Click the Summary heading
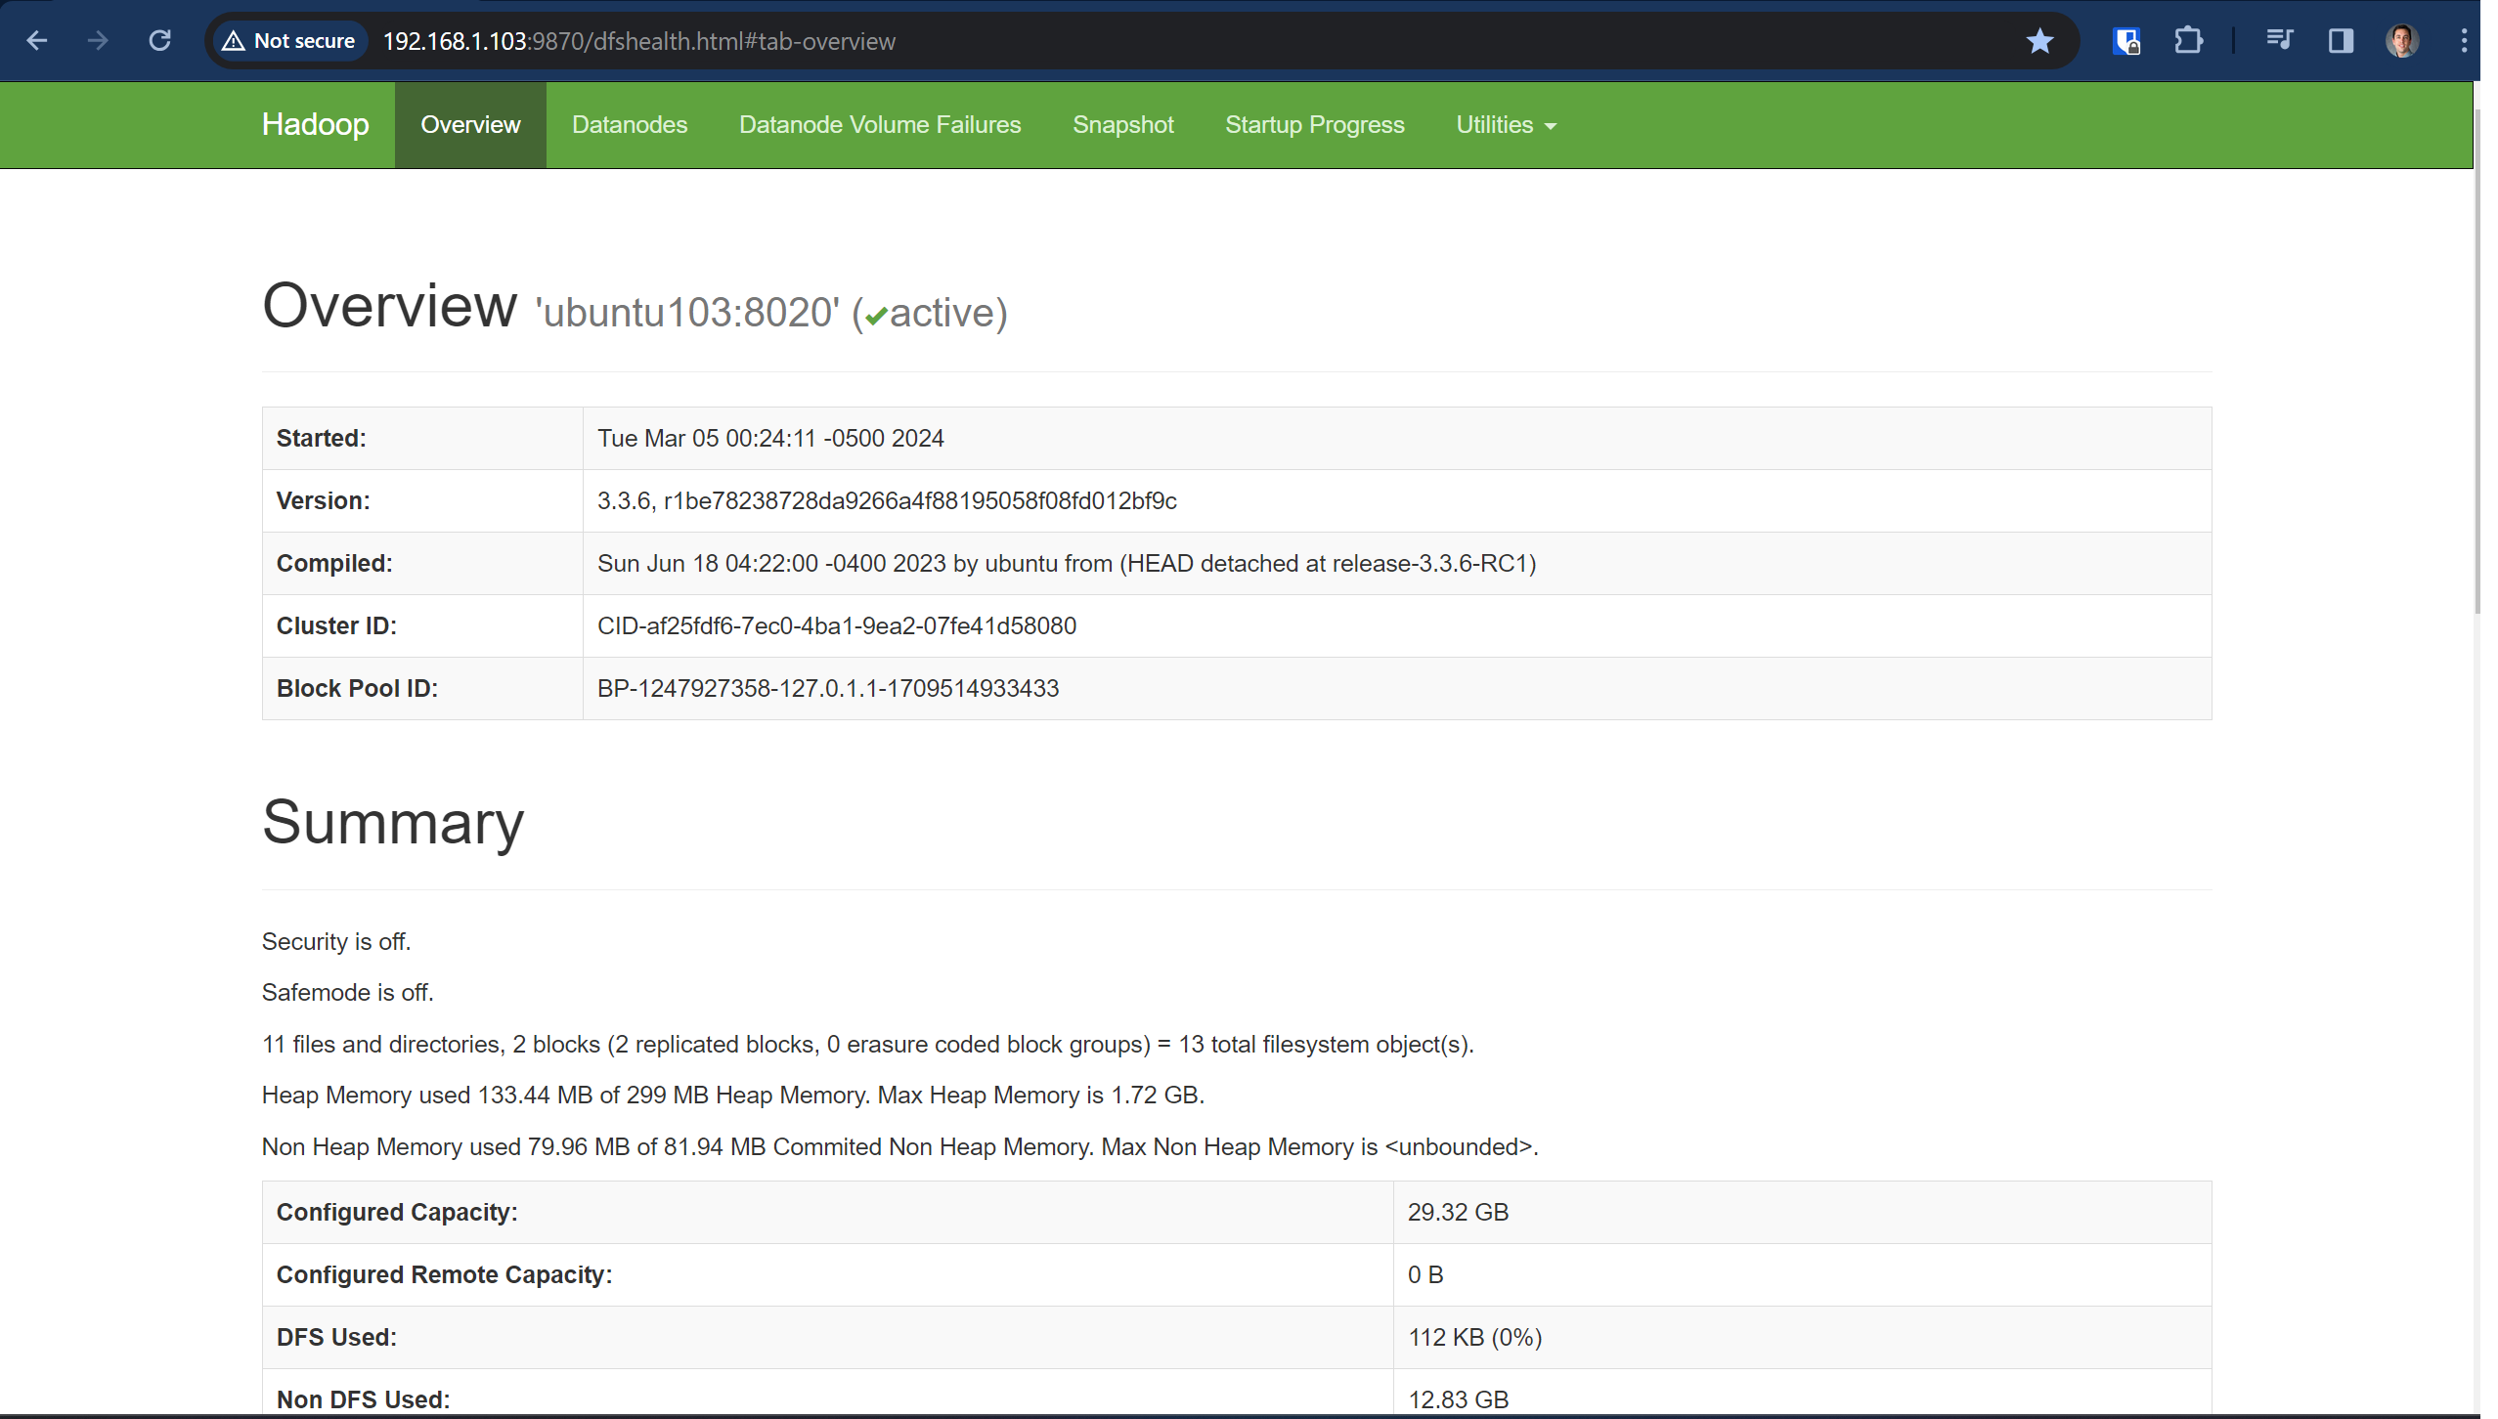This screenshot has height=1419, width=2498. tap(393, 823)
